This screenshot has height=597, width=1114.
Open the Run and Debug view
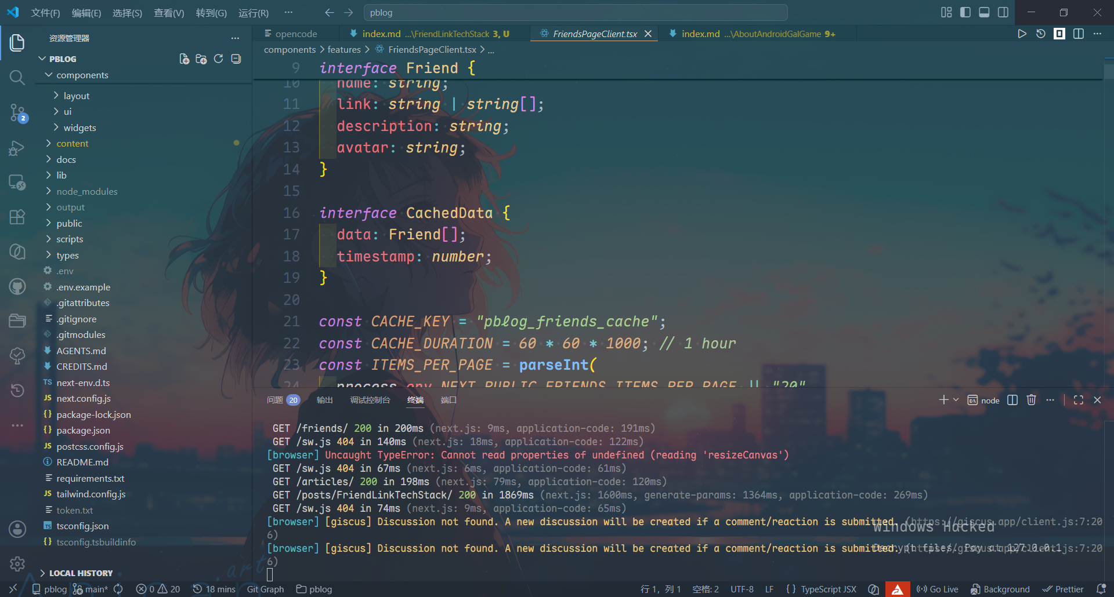pos(17,148)
